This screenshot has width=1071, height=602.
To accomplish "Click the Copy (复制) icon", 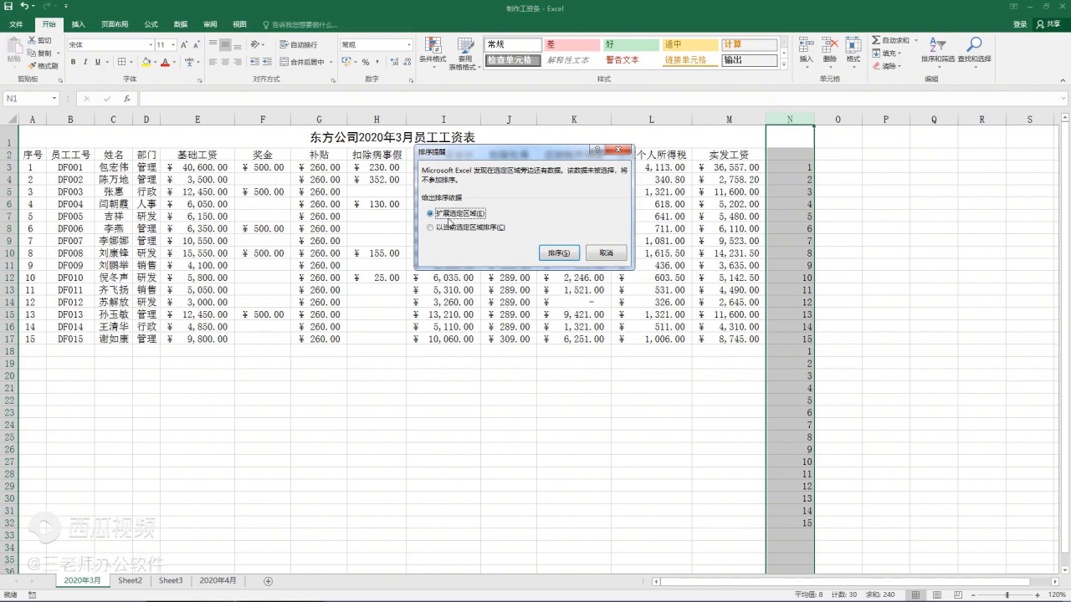I will point(39,53).
